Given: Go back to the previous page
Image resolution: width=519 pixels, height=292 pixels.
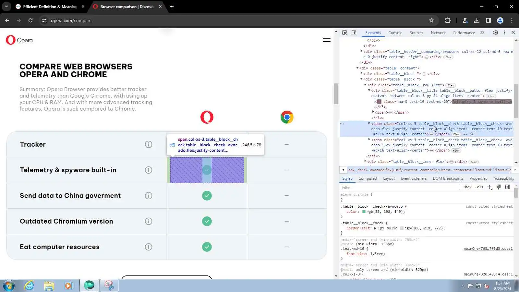Looking at the screenshot, I should [x=7, y=20].
